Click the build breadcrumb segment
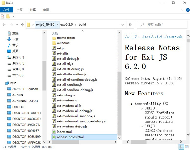 [x=82, y=24]
